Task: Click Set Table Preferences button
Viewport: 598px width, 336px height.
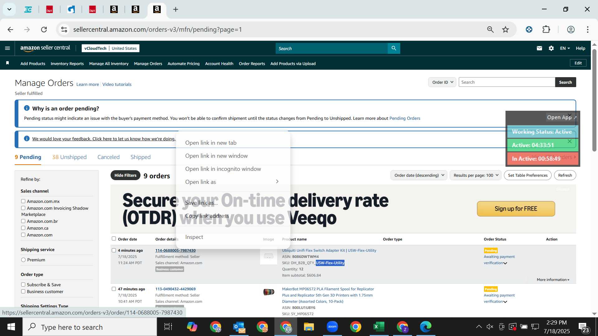Action: click(x=528, y=175)
